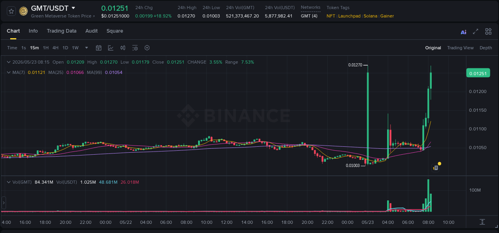Screen dimensions: 499x233
Task: Expand more time intervals dropdown
Action: (x=87, y=48)
